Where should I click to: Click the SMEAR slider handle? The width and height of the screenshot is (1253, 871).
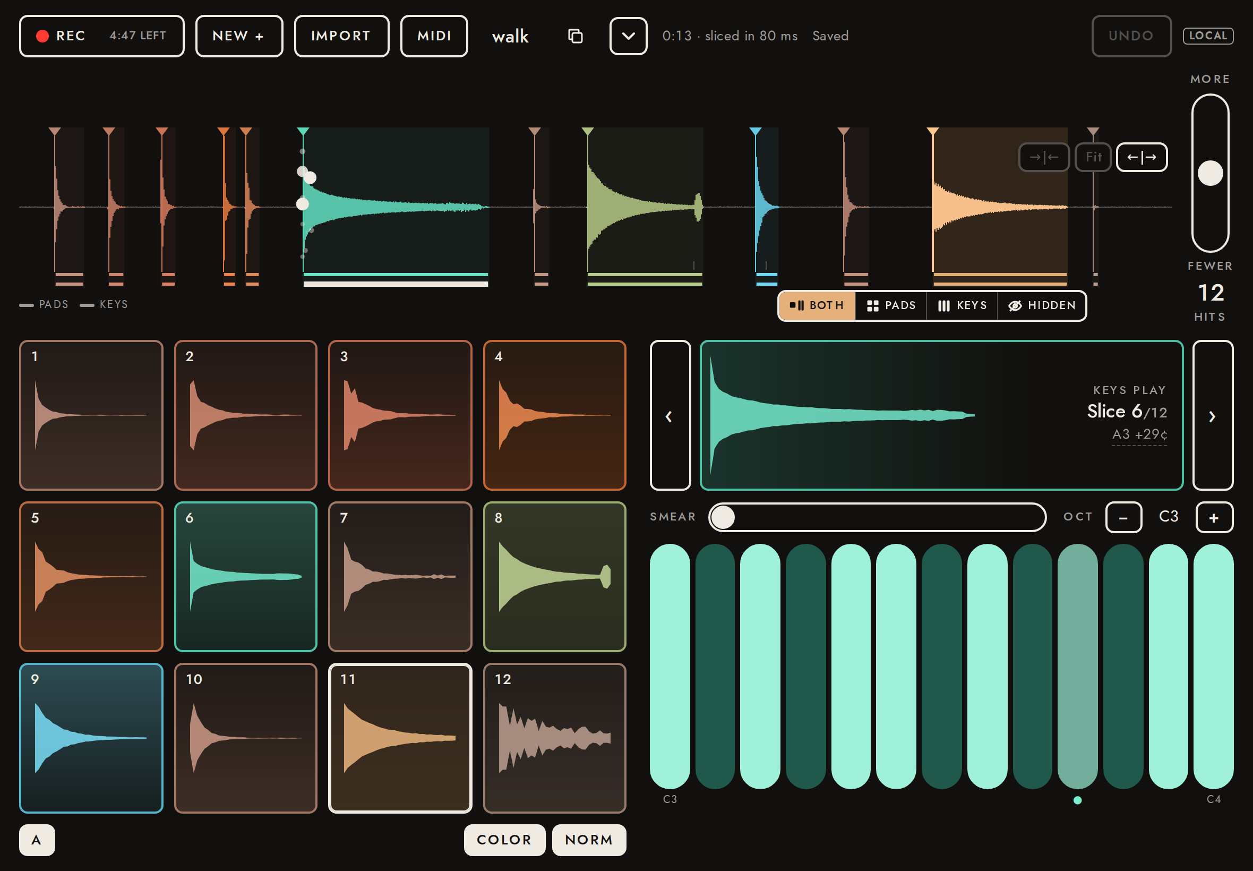723,517
